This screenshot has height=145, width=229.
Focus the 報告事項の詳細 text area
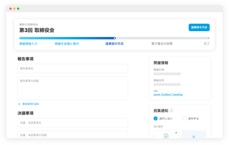(x=73, y=88)
